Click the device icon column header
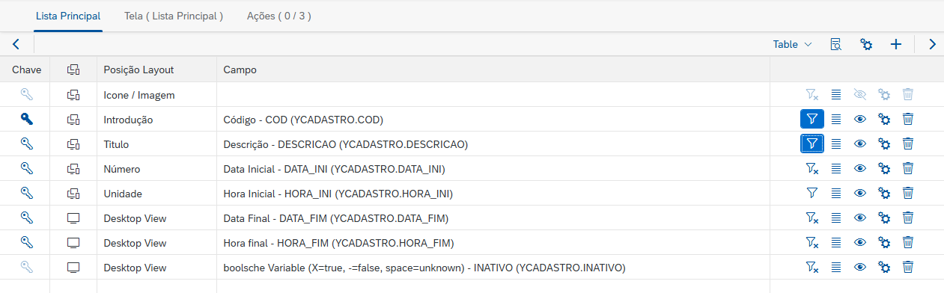 tap(73, 70)
